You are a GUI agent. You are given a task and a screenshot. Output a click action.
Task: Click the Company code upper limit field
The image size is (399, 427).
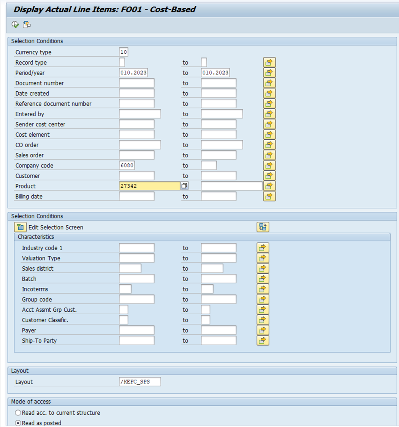[x=208, y=165]
